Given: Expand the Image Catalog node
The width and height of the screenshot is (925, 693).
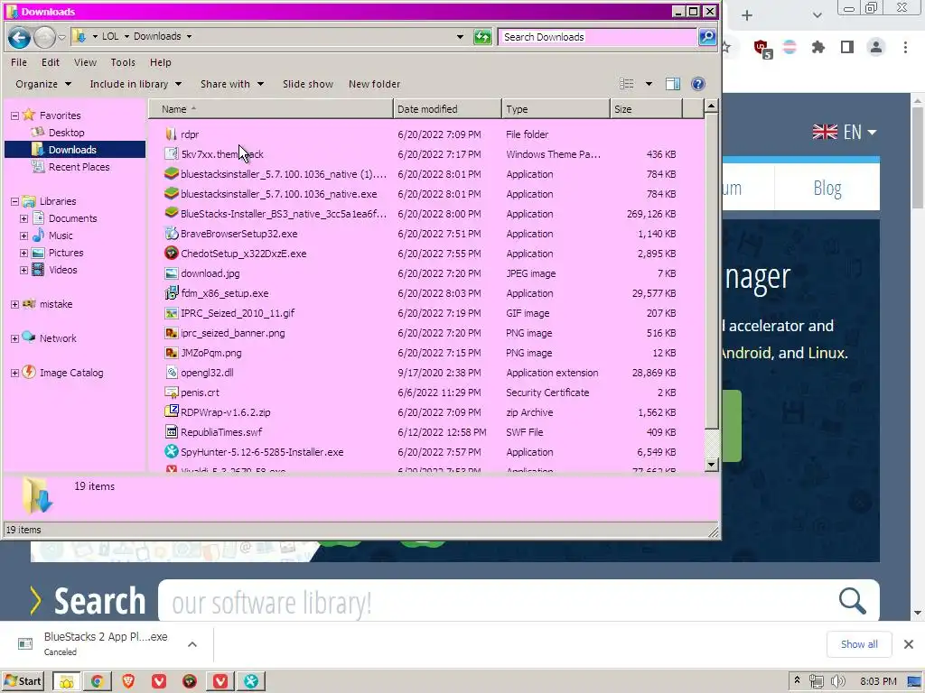Looking at the screenshot, I should tap(14, 373).
